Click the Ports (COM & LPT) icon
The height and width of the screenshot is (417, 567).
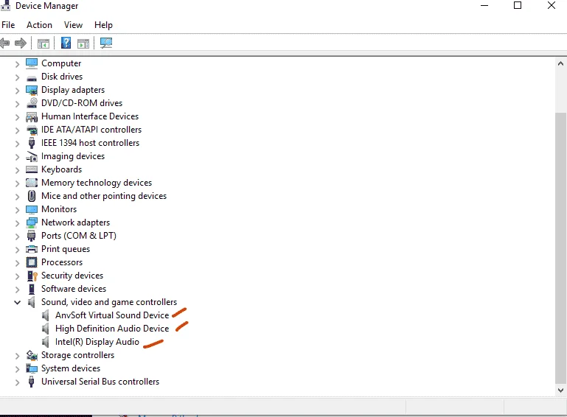click(32, 236)
